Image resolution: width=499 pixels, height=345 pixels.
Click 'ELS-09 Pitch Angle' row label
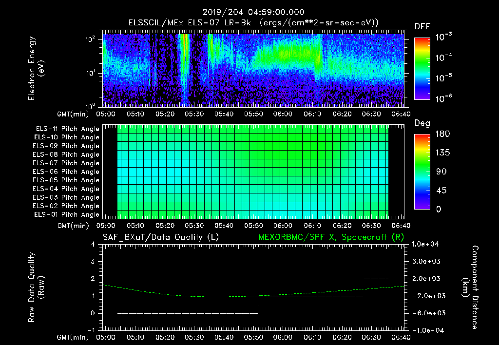[x=66, y=146]
